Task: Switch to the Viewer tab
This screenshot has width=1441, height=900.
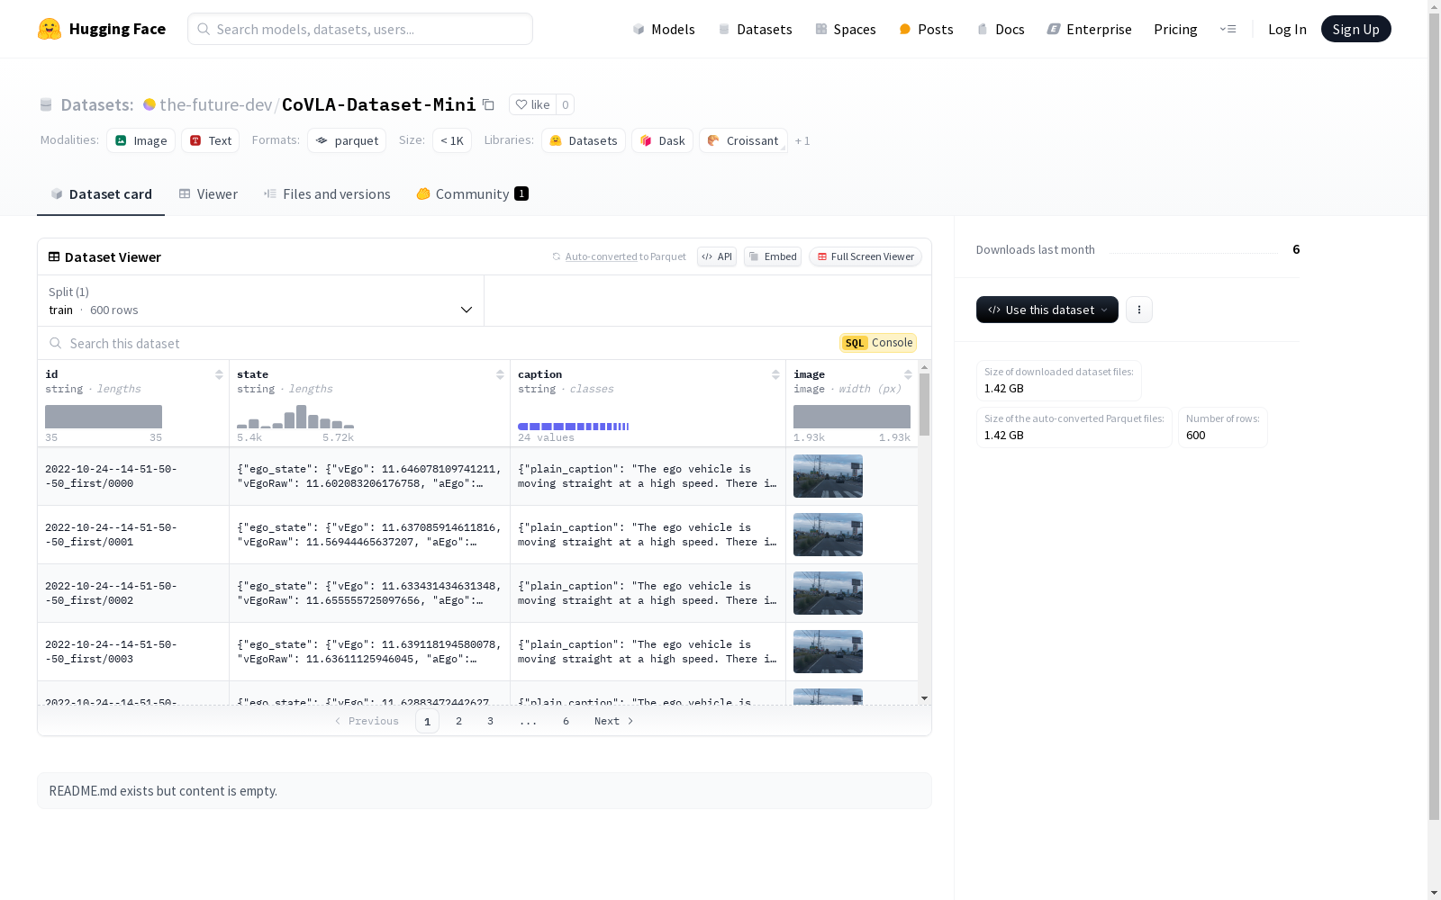Action: tap(208, 194)
